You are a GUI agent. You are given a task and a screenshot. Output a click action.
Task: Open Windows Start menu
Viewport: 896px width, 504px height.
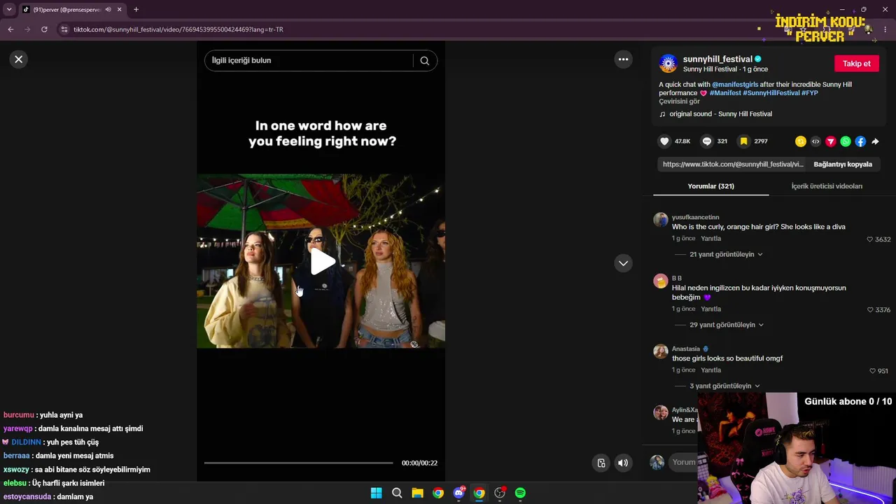[x=376, y=493]
